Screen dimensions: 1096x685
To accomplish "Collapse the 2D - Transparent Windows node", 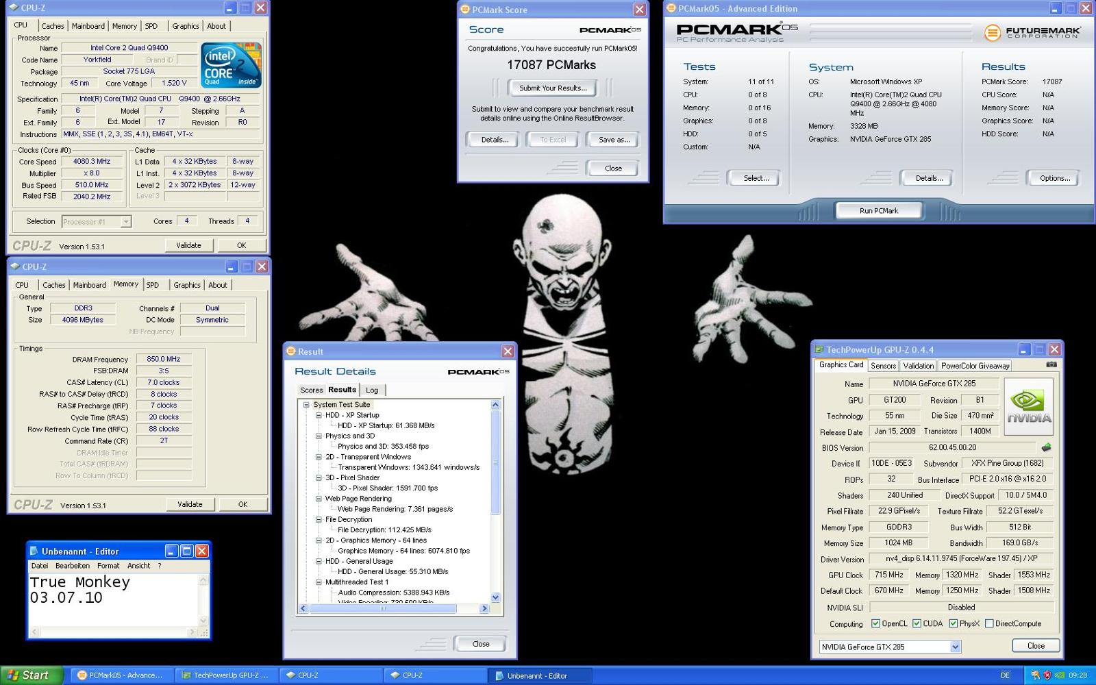I will [319, 457].
